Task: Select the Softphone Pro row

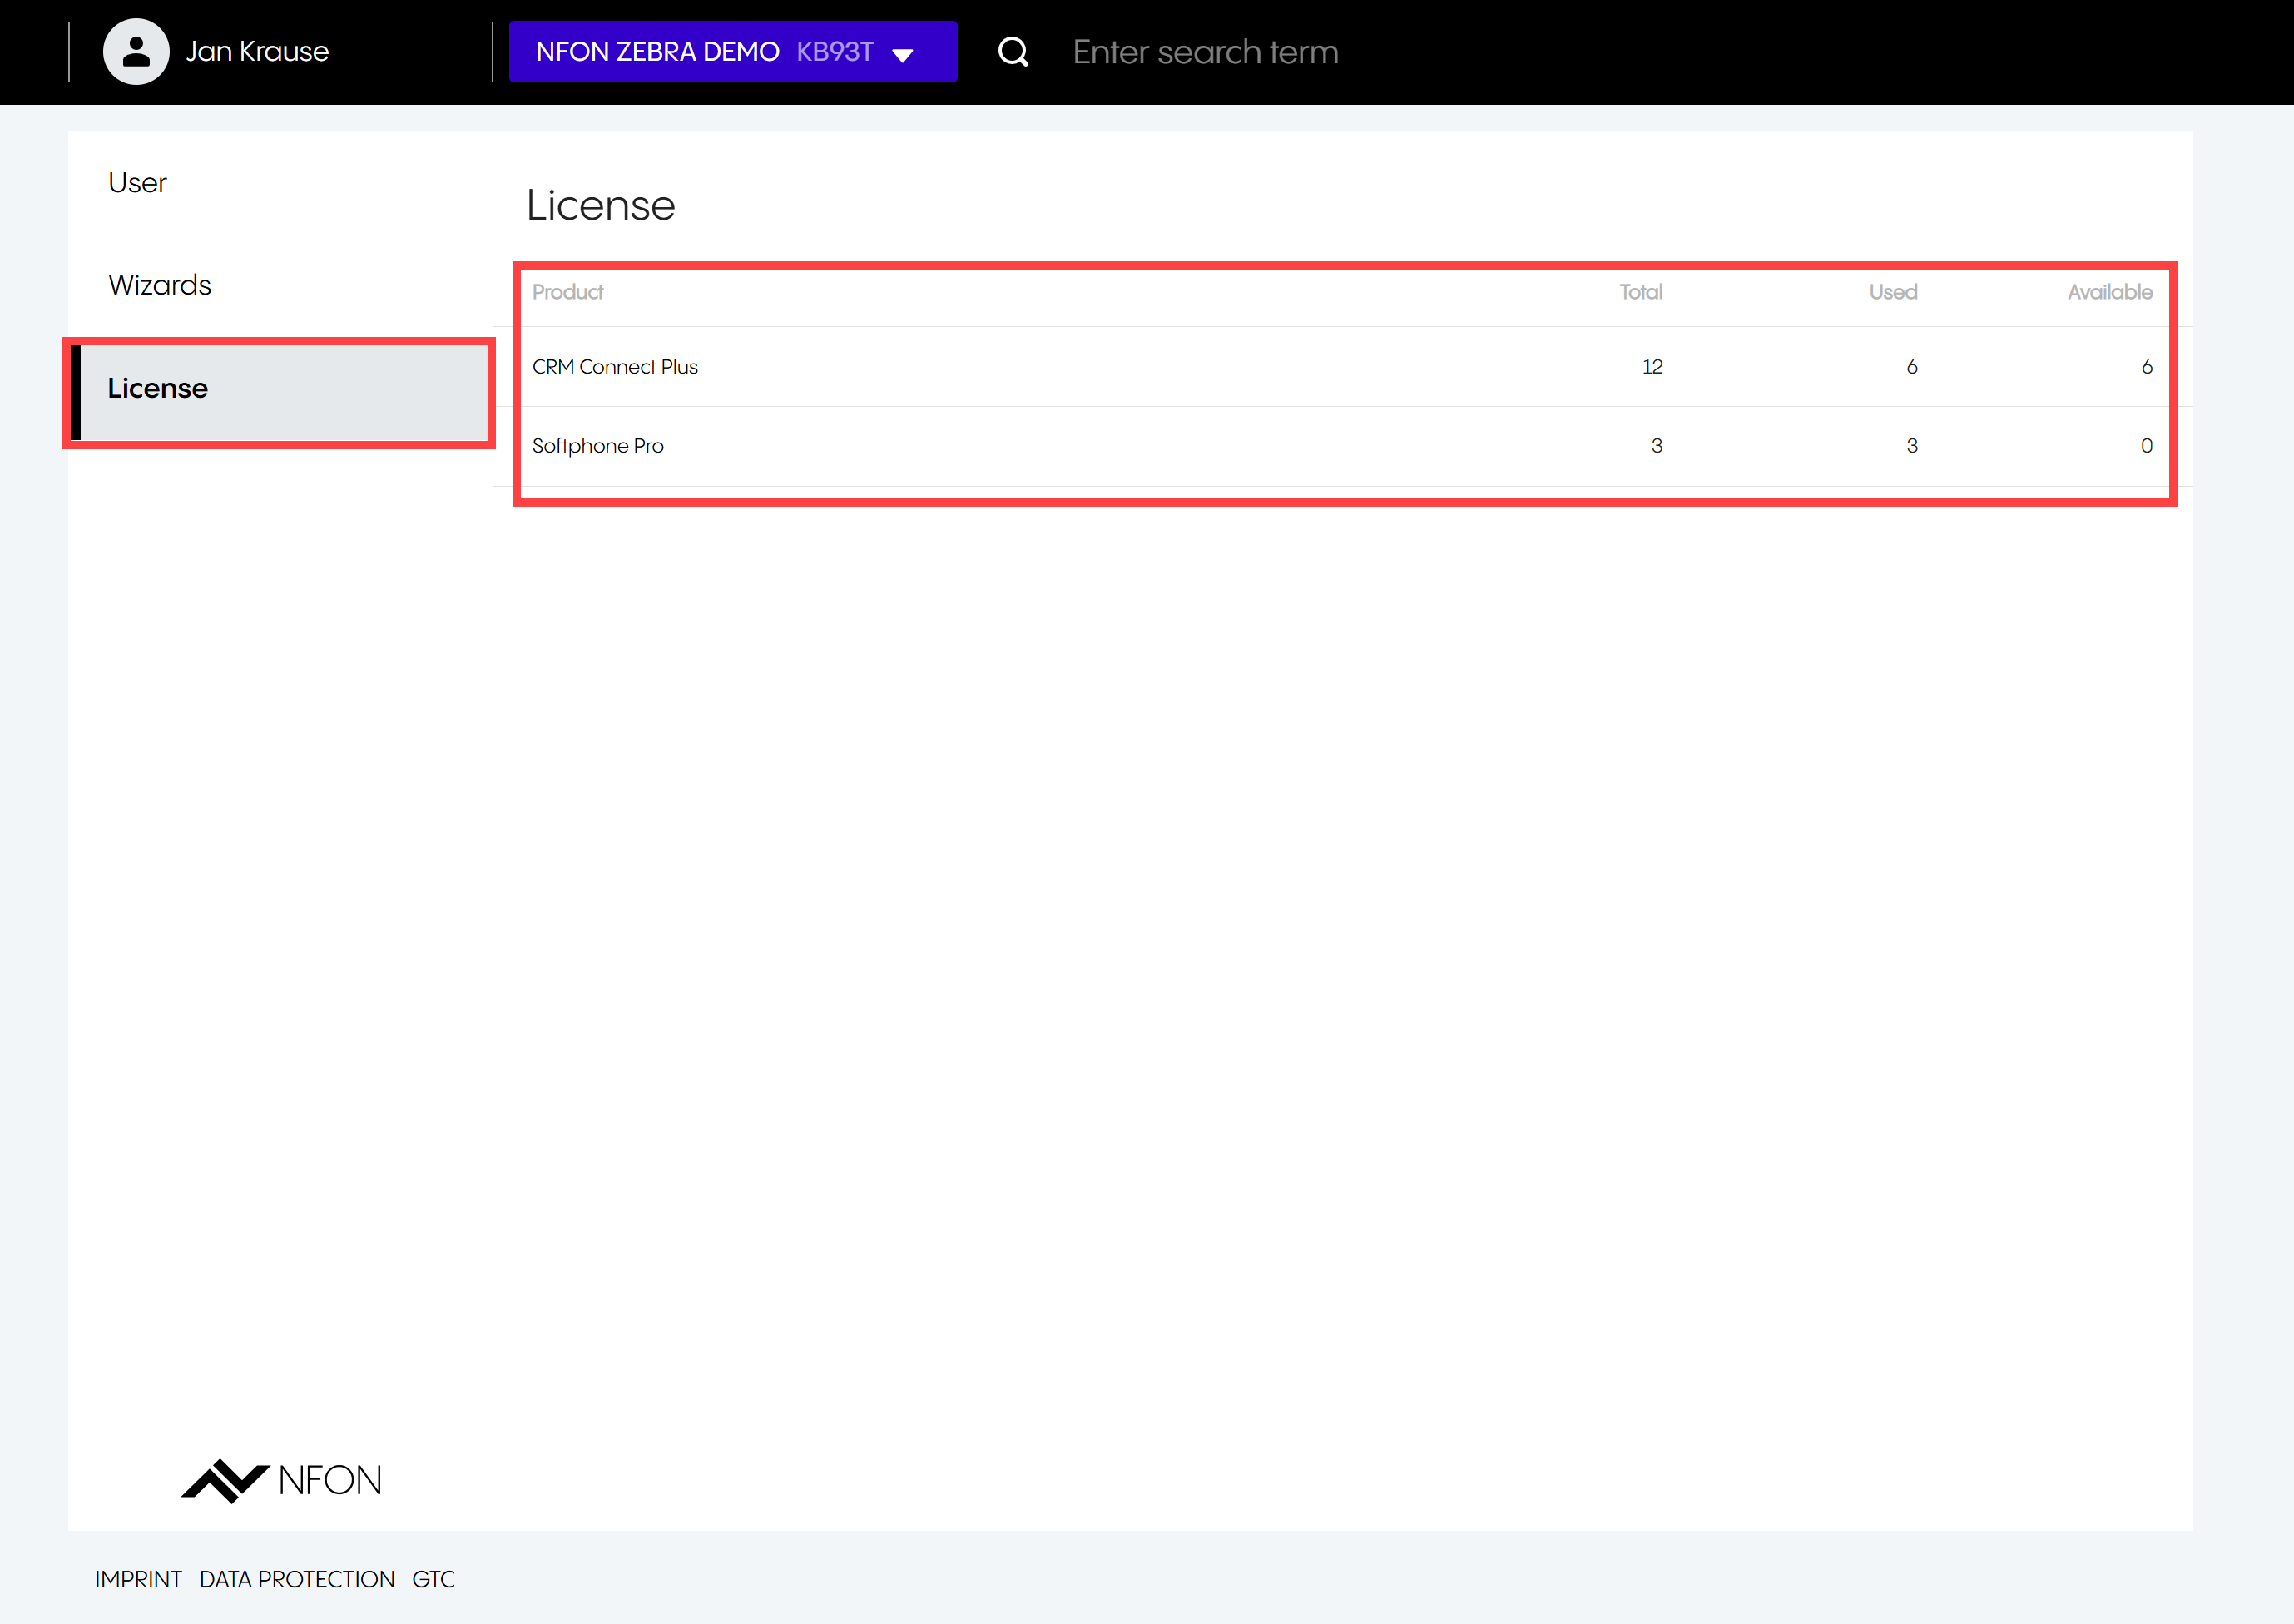Action: [x=598, y=446]
